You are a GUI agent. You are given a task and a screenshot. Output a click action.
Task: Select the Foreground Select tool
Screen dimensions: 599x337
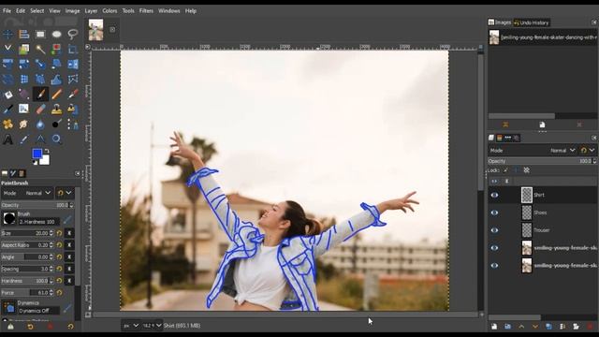click(24, 50)
